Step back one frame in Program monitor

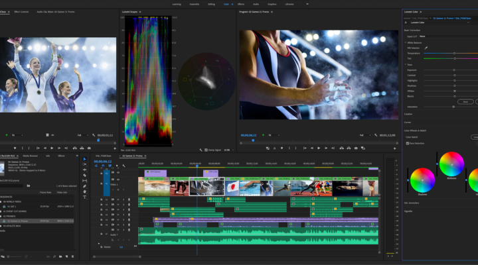click(x=311, y=148)
